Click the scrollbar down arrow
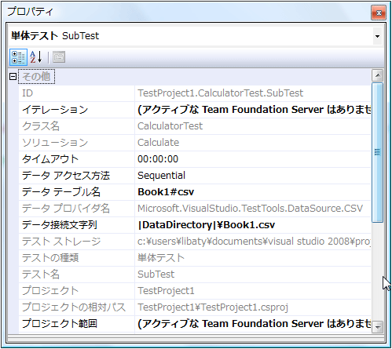The width and height of the screenshot is (392, 349). coord(377,327)
